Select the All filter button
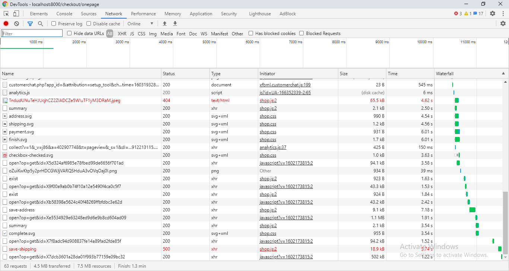Screen dimensions: 509x271 [x=110, y=34]
